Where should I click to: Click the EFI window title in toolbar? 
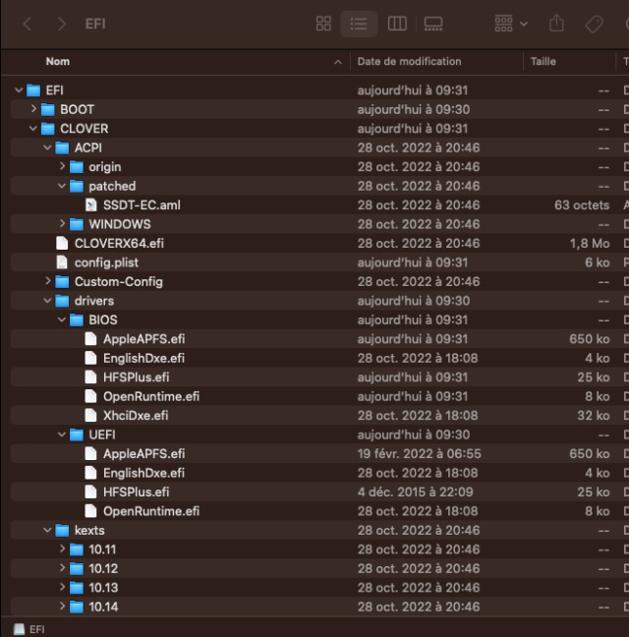[95, 24]
